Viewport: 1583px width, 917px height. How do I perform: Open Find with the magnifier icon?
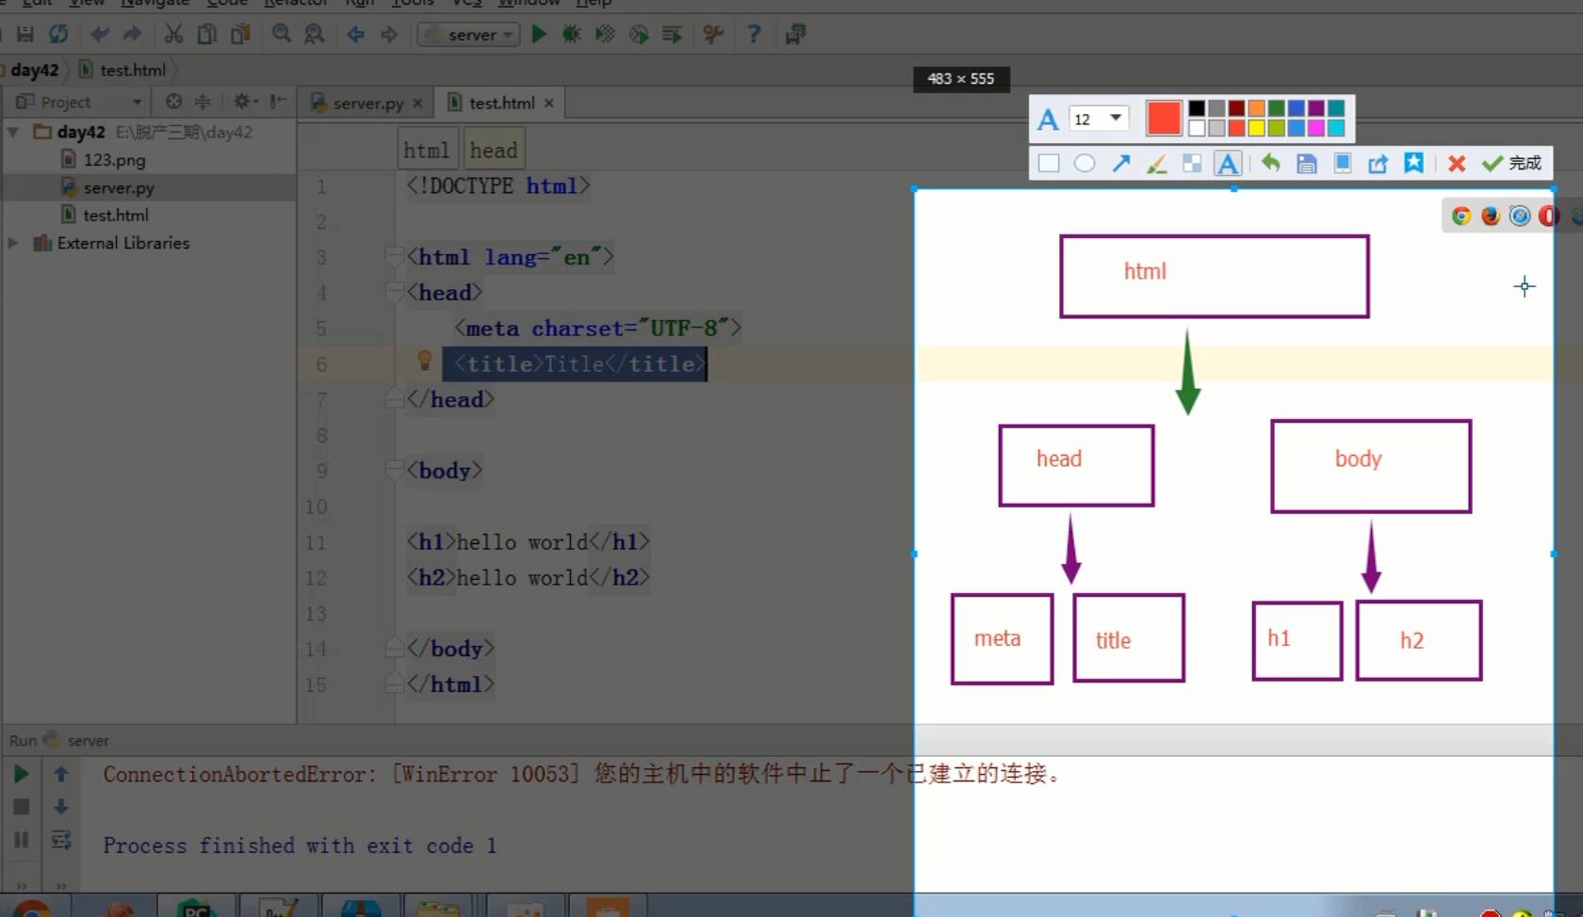pos(281,35)
